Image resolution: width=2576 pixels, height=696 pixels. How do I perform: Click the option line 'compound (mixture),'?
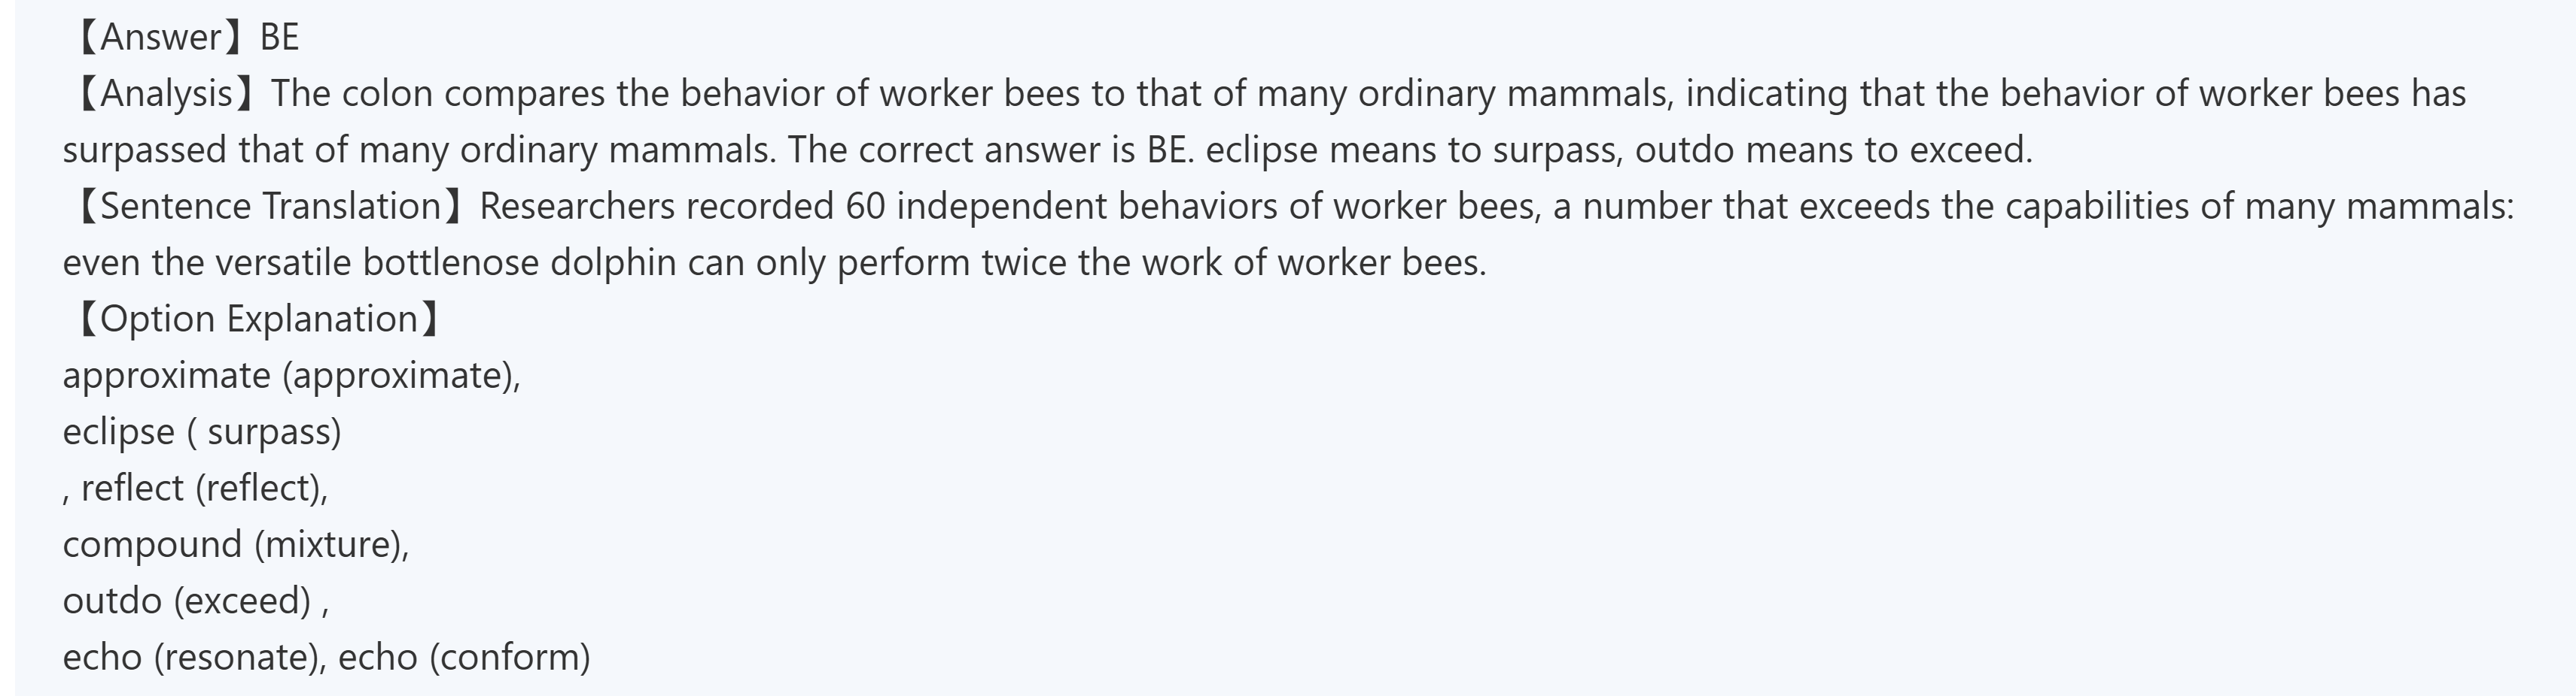(x=236, y=544)
